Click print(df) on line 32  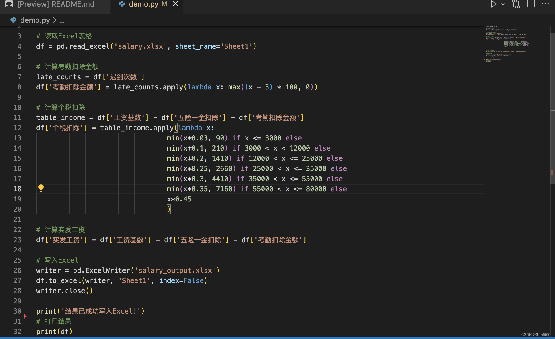click(54, 331)
